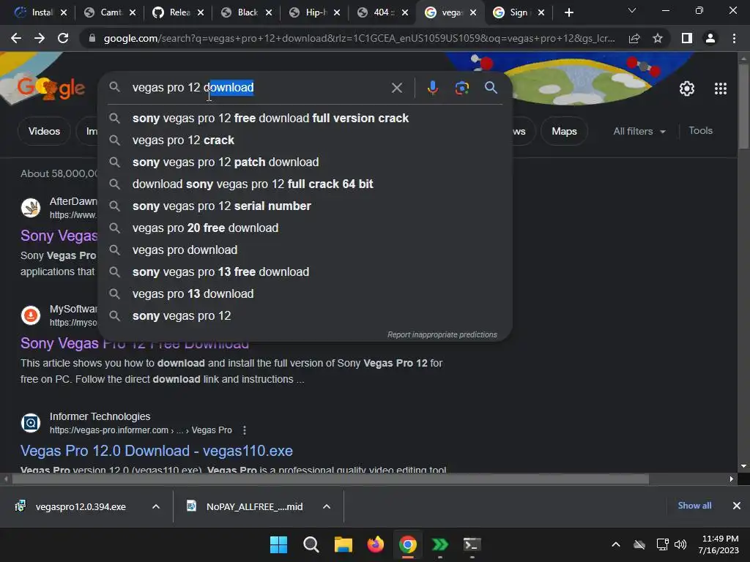The width and height of the screenshot is (750, 562).
Task: Expand options for NoPAY_ALLFREE mid download
Action: click(x=327, y=506)
